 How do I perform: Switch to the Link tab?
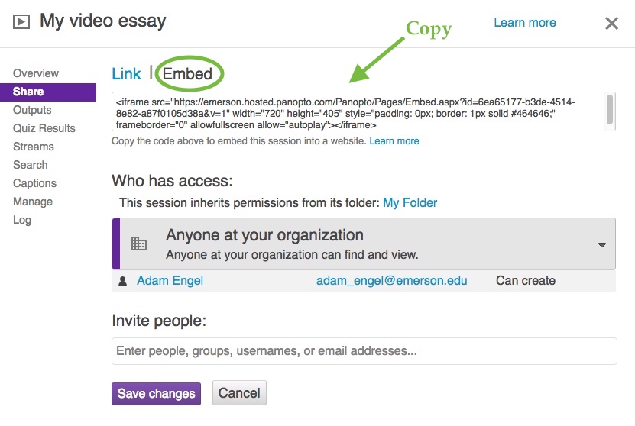126,74
